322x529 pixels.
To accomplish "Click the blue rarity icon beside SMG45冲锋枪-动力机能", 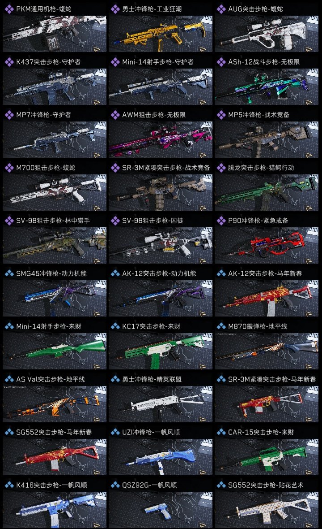I will click(x=9, y=273).
